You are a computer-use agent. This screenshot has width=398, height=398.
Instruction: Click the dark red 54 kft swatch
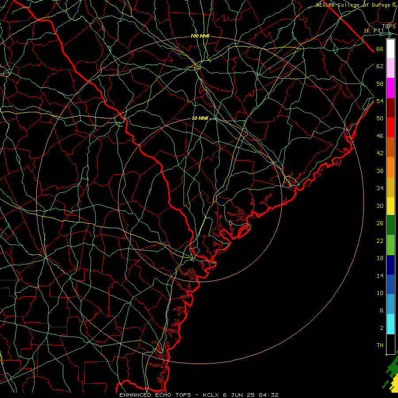(390, 108)
